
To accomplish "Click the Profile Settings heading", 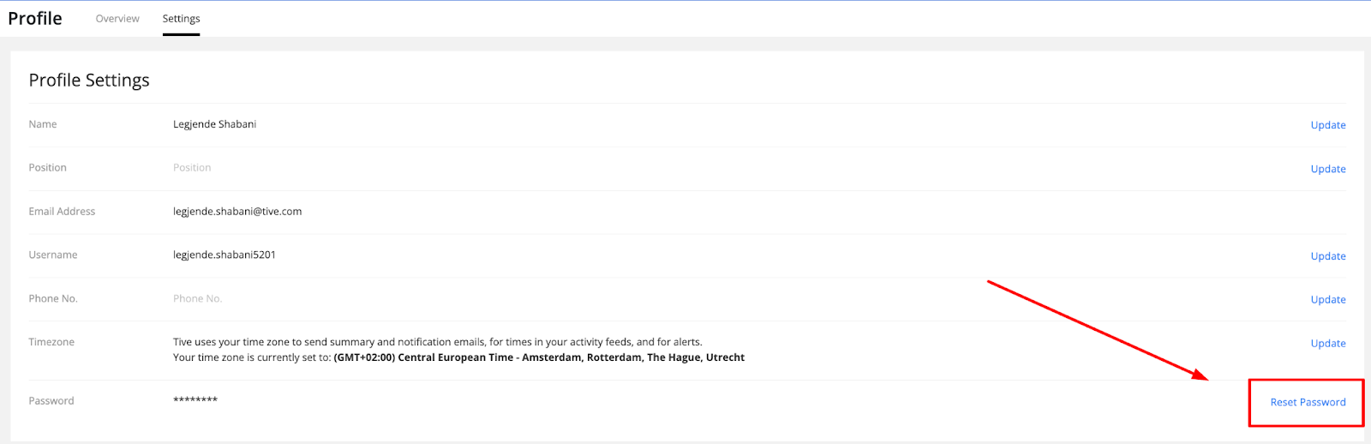I will tap(89, 81).
